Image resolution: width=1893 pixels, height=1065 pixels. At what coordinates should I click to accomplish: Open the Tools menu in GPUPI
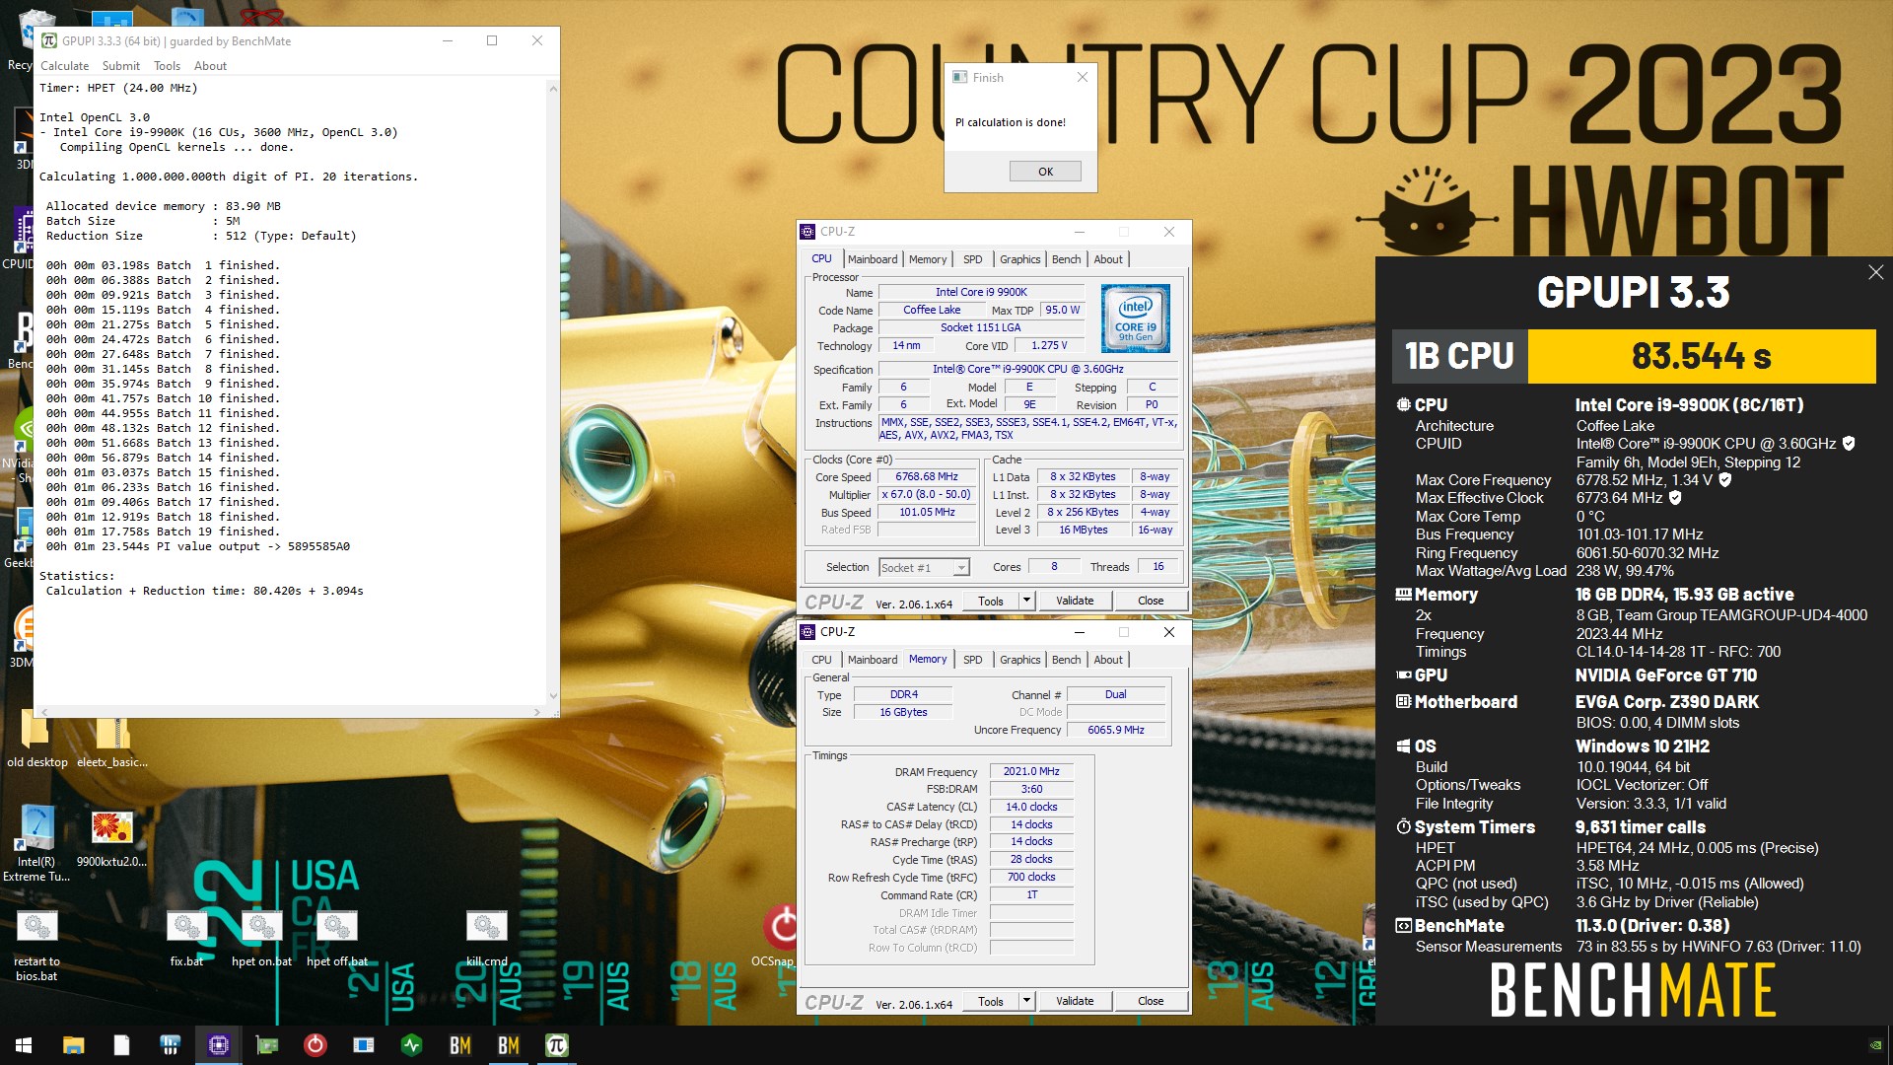[167, 66]
